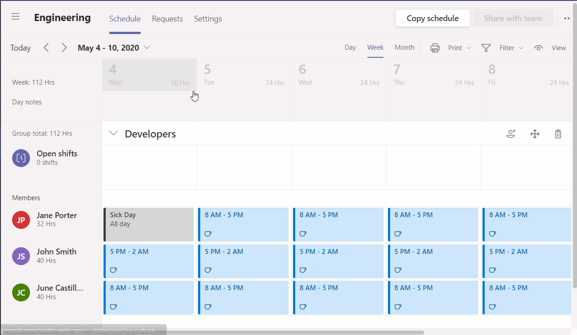This screenshot has height=335, width=577.
Task: Switch to the Schedule tab
Action: pos(125,19)
